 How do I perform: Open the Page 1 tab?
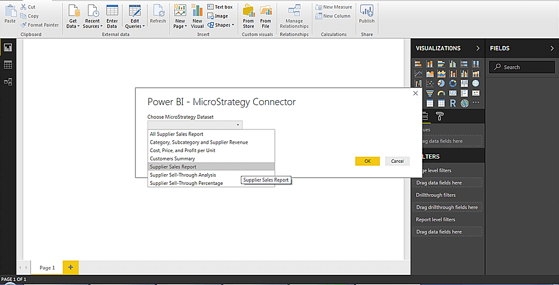pyautogui.click(x=47, y=268)
